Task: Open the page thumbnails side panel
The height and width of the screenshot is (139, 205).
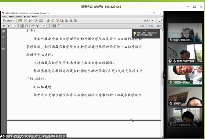Action: point(4,31)
